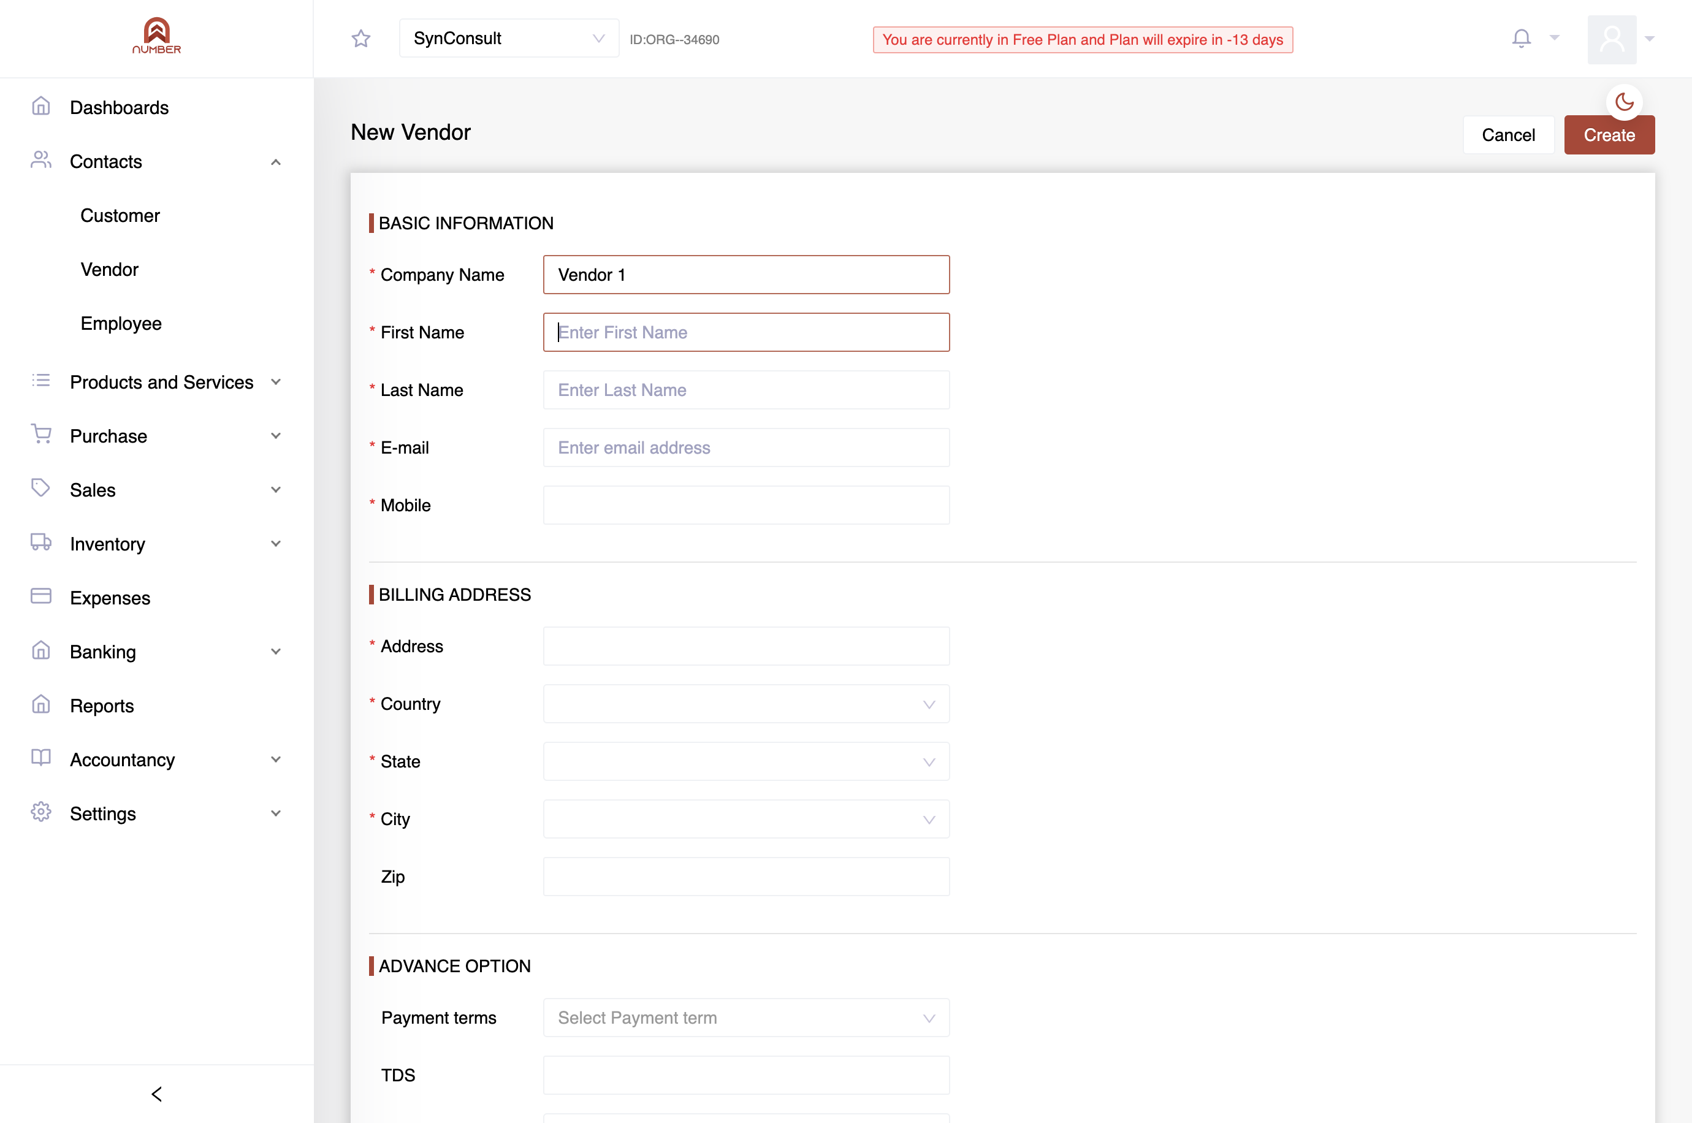Click the Sales tag icon
The image size is (1692, 1123).
(x=41, y=489)
